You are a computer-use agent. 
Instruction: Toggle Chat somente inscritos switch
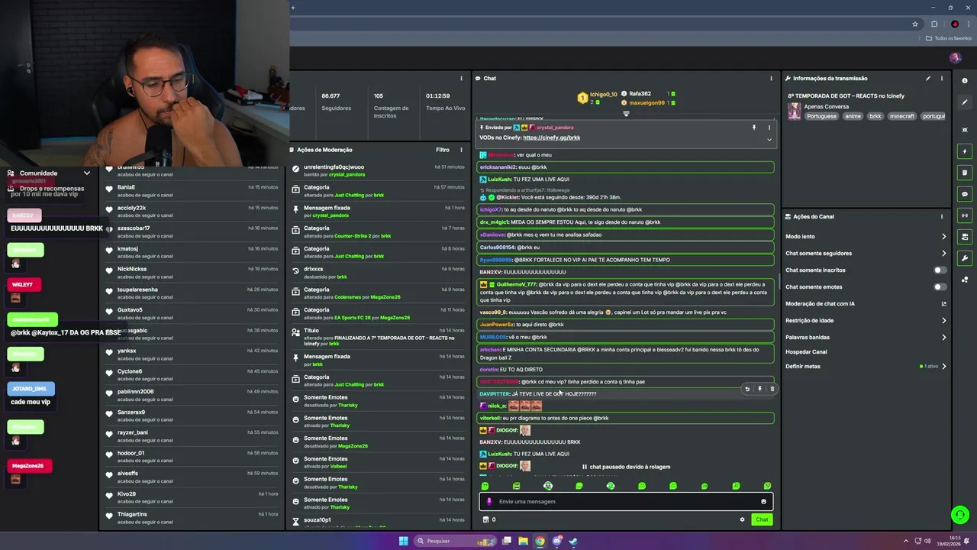coord(940,270)
